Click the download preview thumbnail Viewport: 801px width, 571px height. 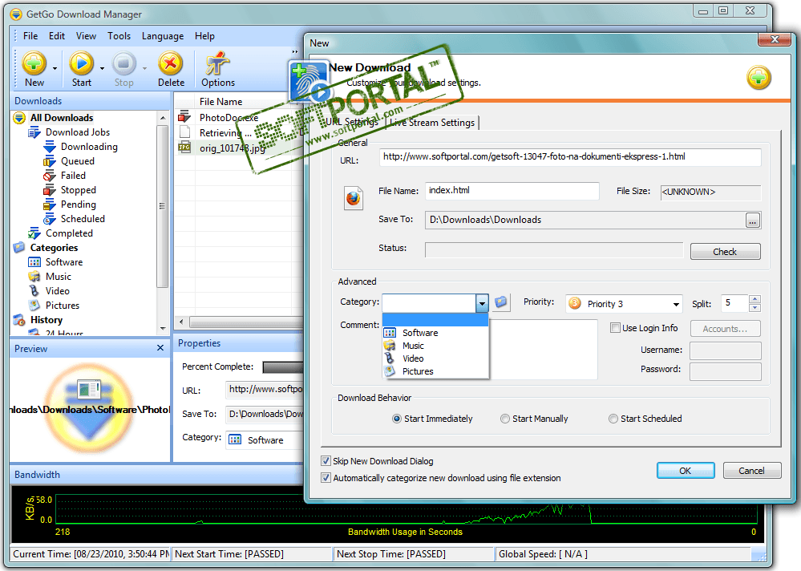coord(89,408)
